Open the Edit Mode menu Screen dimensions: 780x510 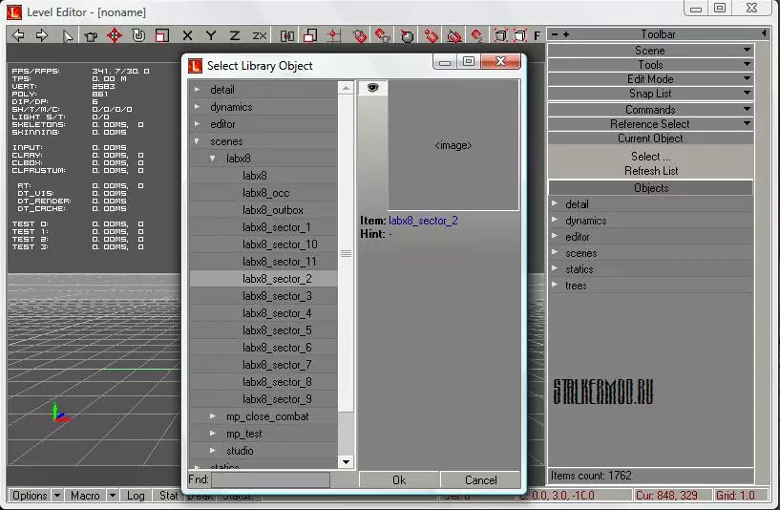coord(650,79)
